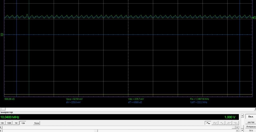Screen dimensions: 256x132
Task: Select the rising sawtooth waveform icon
Action: pos(229,123)
